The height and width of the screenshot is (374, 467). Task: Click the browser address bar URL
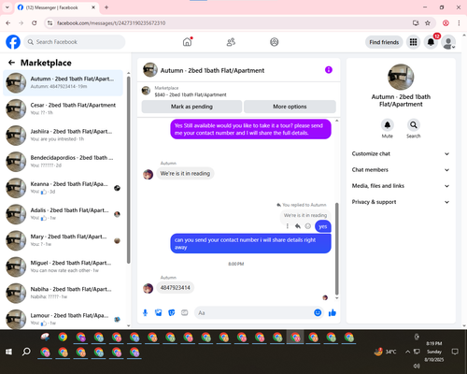(x=111, y=23)
